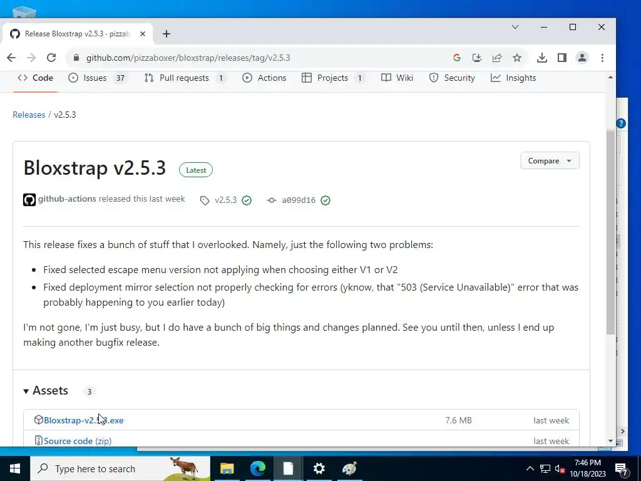This screenshot has height=481, width=641.
Task: Click the page scrollbar up arrow
Action: 610,77
